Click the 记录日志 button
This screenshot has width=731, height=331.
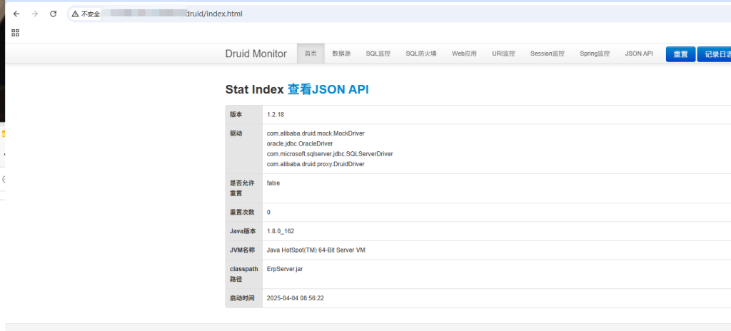(715, 54)
